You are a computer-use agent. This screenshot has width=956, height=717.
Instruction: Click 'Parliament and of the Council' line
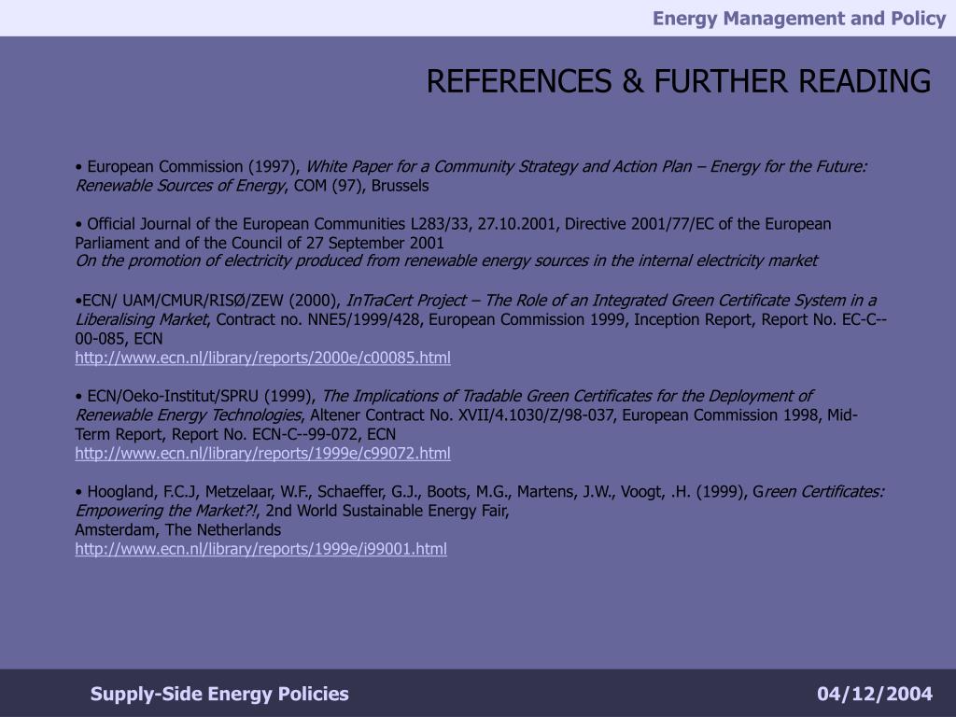[x=260, y=244]
